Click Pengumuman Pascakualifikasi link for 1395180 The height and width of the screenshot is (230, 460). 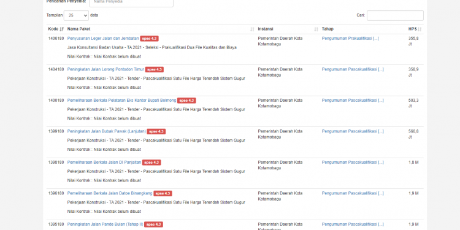(x=353, y=224)
